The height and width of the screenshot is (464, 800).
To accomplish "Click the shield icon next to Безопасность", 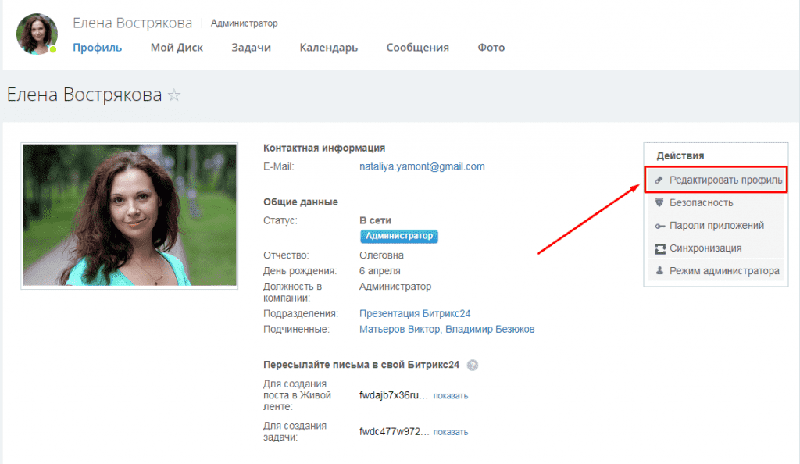I will tap(659, 202).
